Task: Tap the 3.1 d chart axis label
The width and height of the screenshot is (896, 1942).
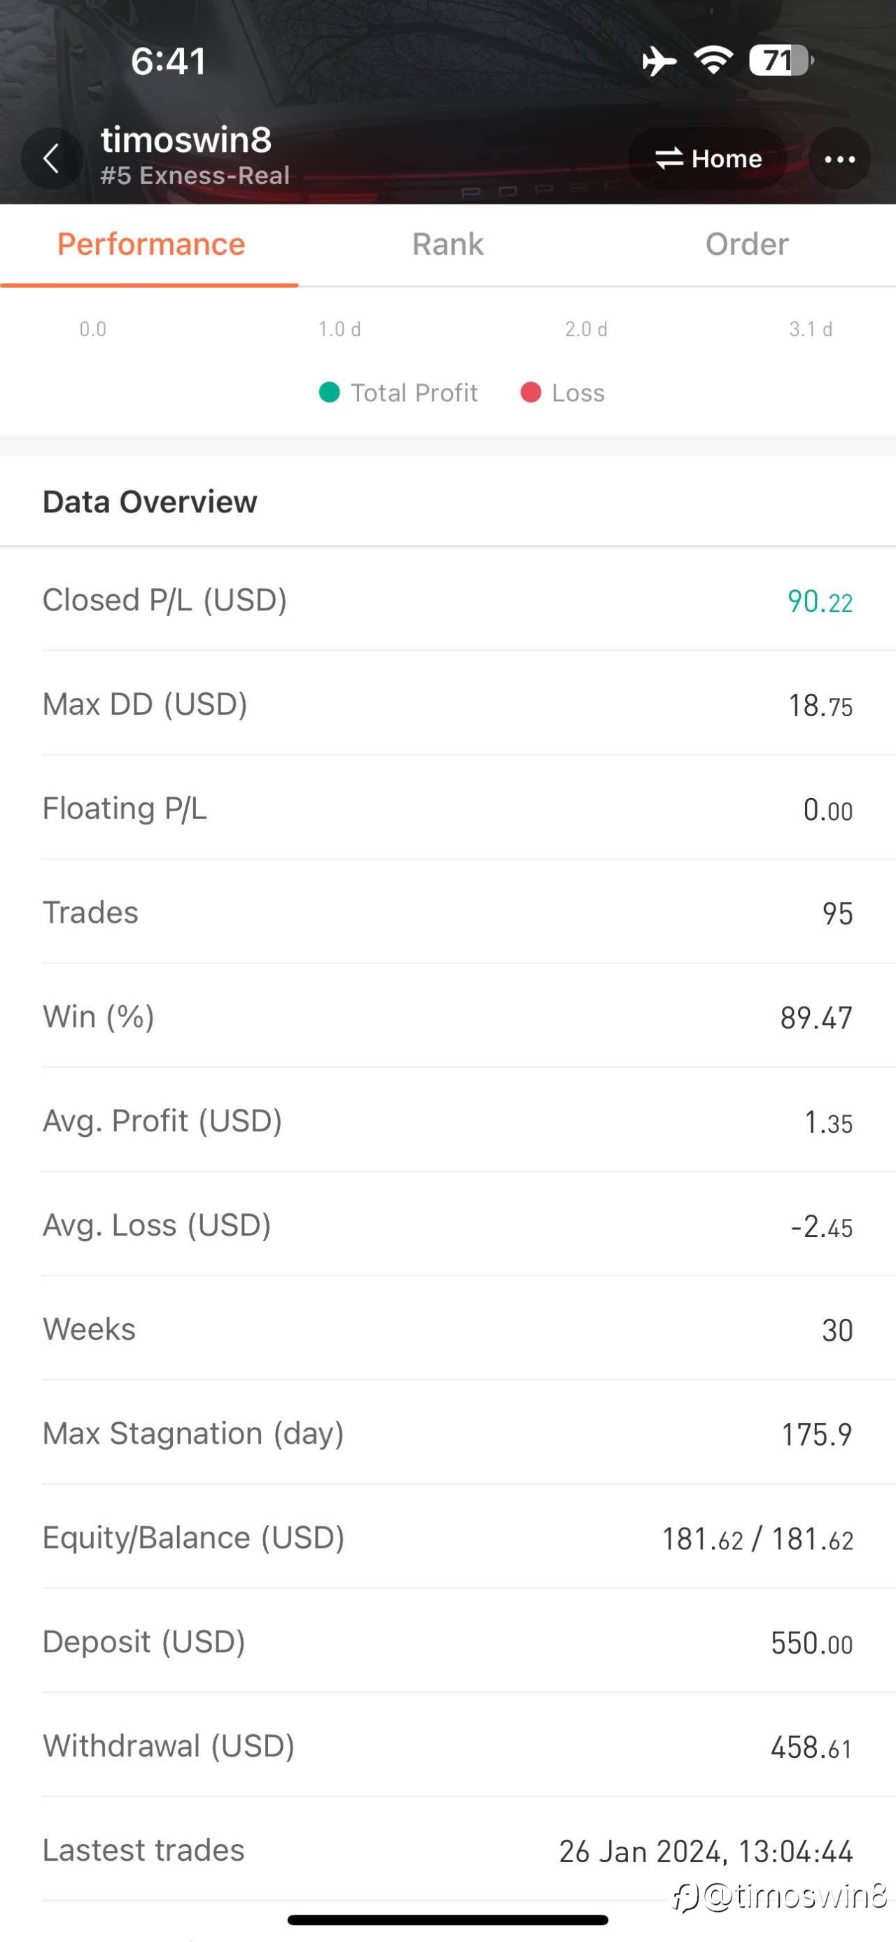Action: click(x=810, y=330)
